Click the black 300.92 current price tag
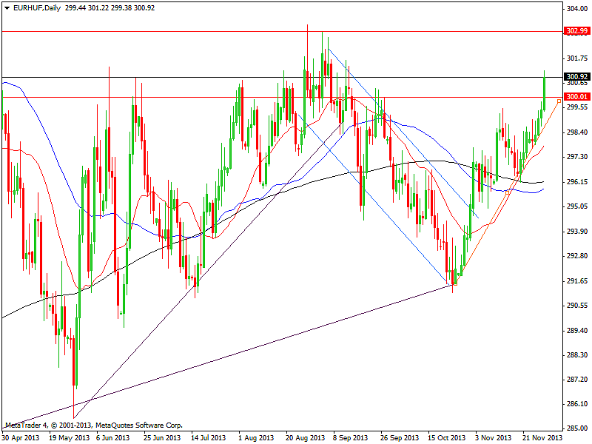592x444 pixels. pyautogui.click(x=576, y=76)
